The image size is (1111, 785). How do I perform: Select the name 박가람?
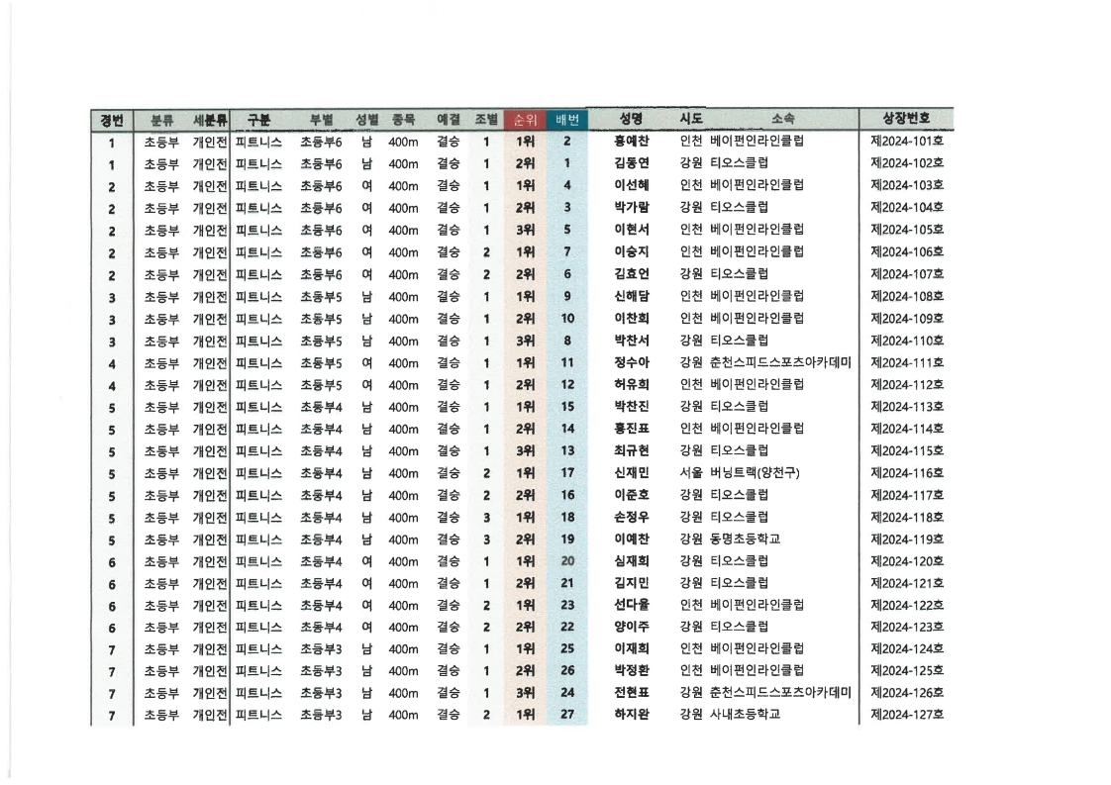[x=632, y=207]
